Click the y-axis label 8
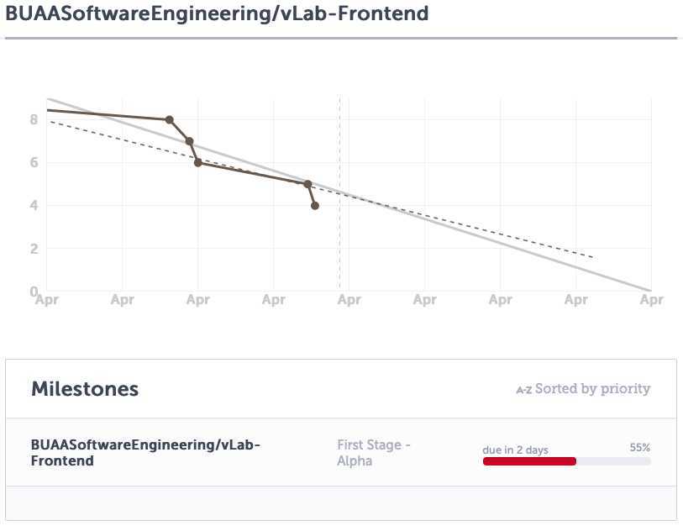This screenshot has width=683, height=526. [34, 119]
